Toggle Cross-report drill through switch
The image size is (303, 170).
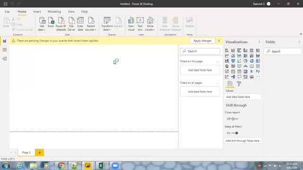(235, 119)
